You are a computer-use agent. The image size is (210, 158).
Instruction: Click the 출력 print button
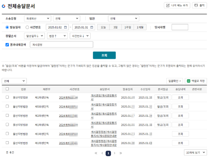coord(199,5)
